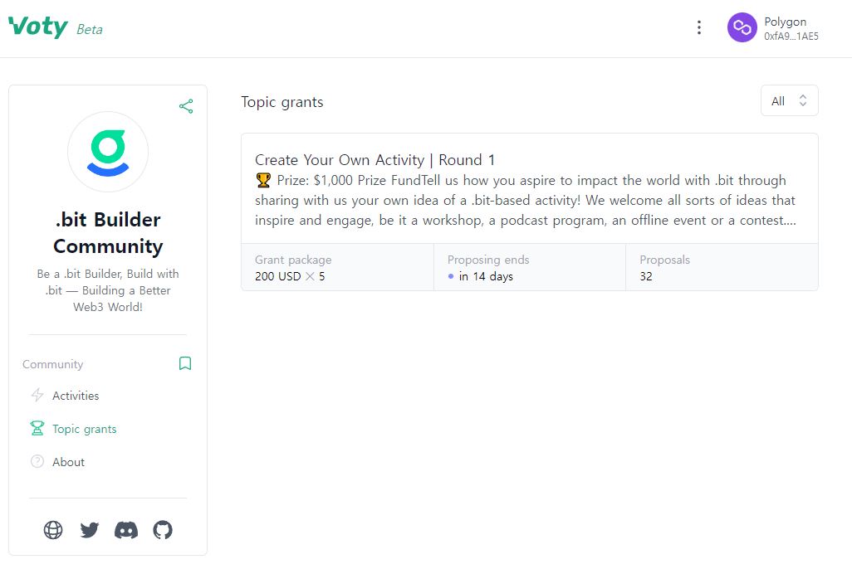Click the grant description paragraph text
The image size is (852, 569).
tap(526, 201)
